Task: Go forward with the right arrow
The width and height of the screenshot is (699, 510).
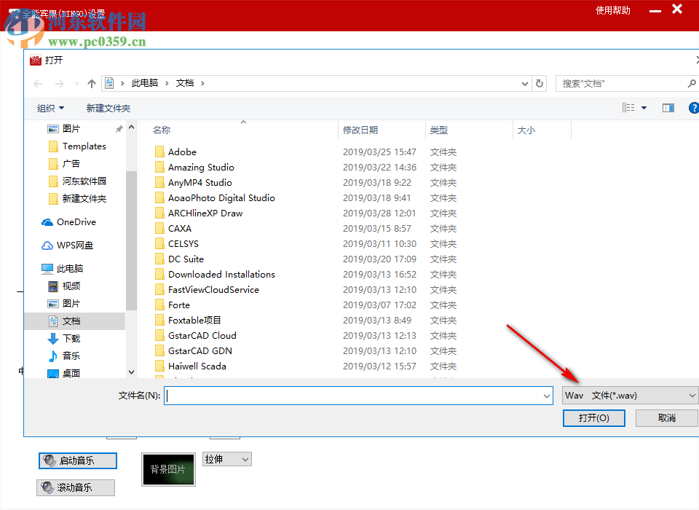Action: click(59, 84)
